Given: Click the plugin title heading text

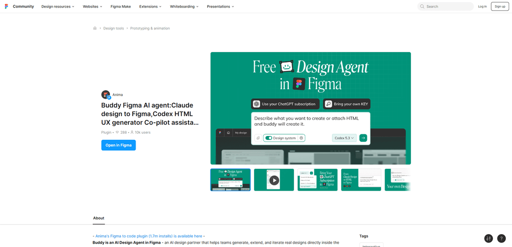Looking at the screenshot, I should pyautogui.click(x=149, y=114).
